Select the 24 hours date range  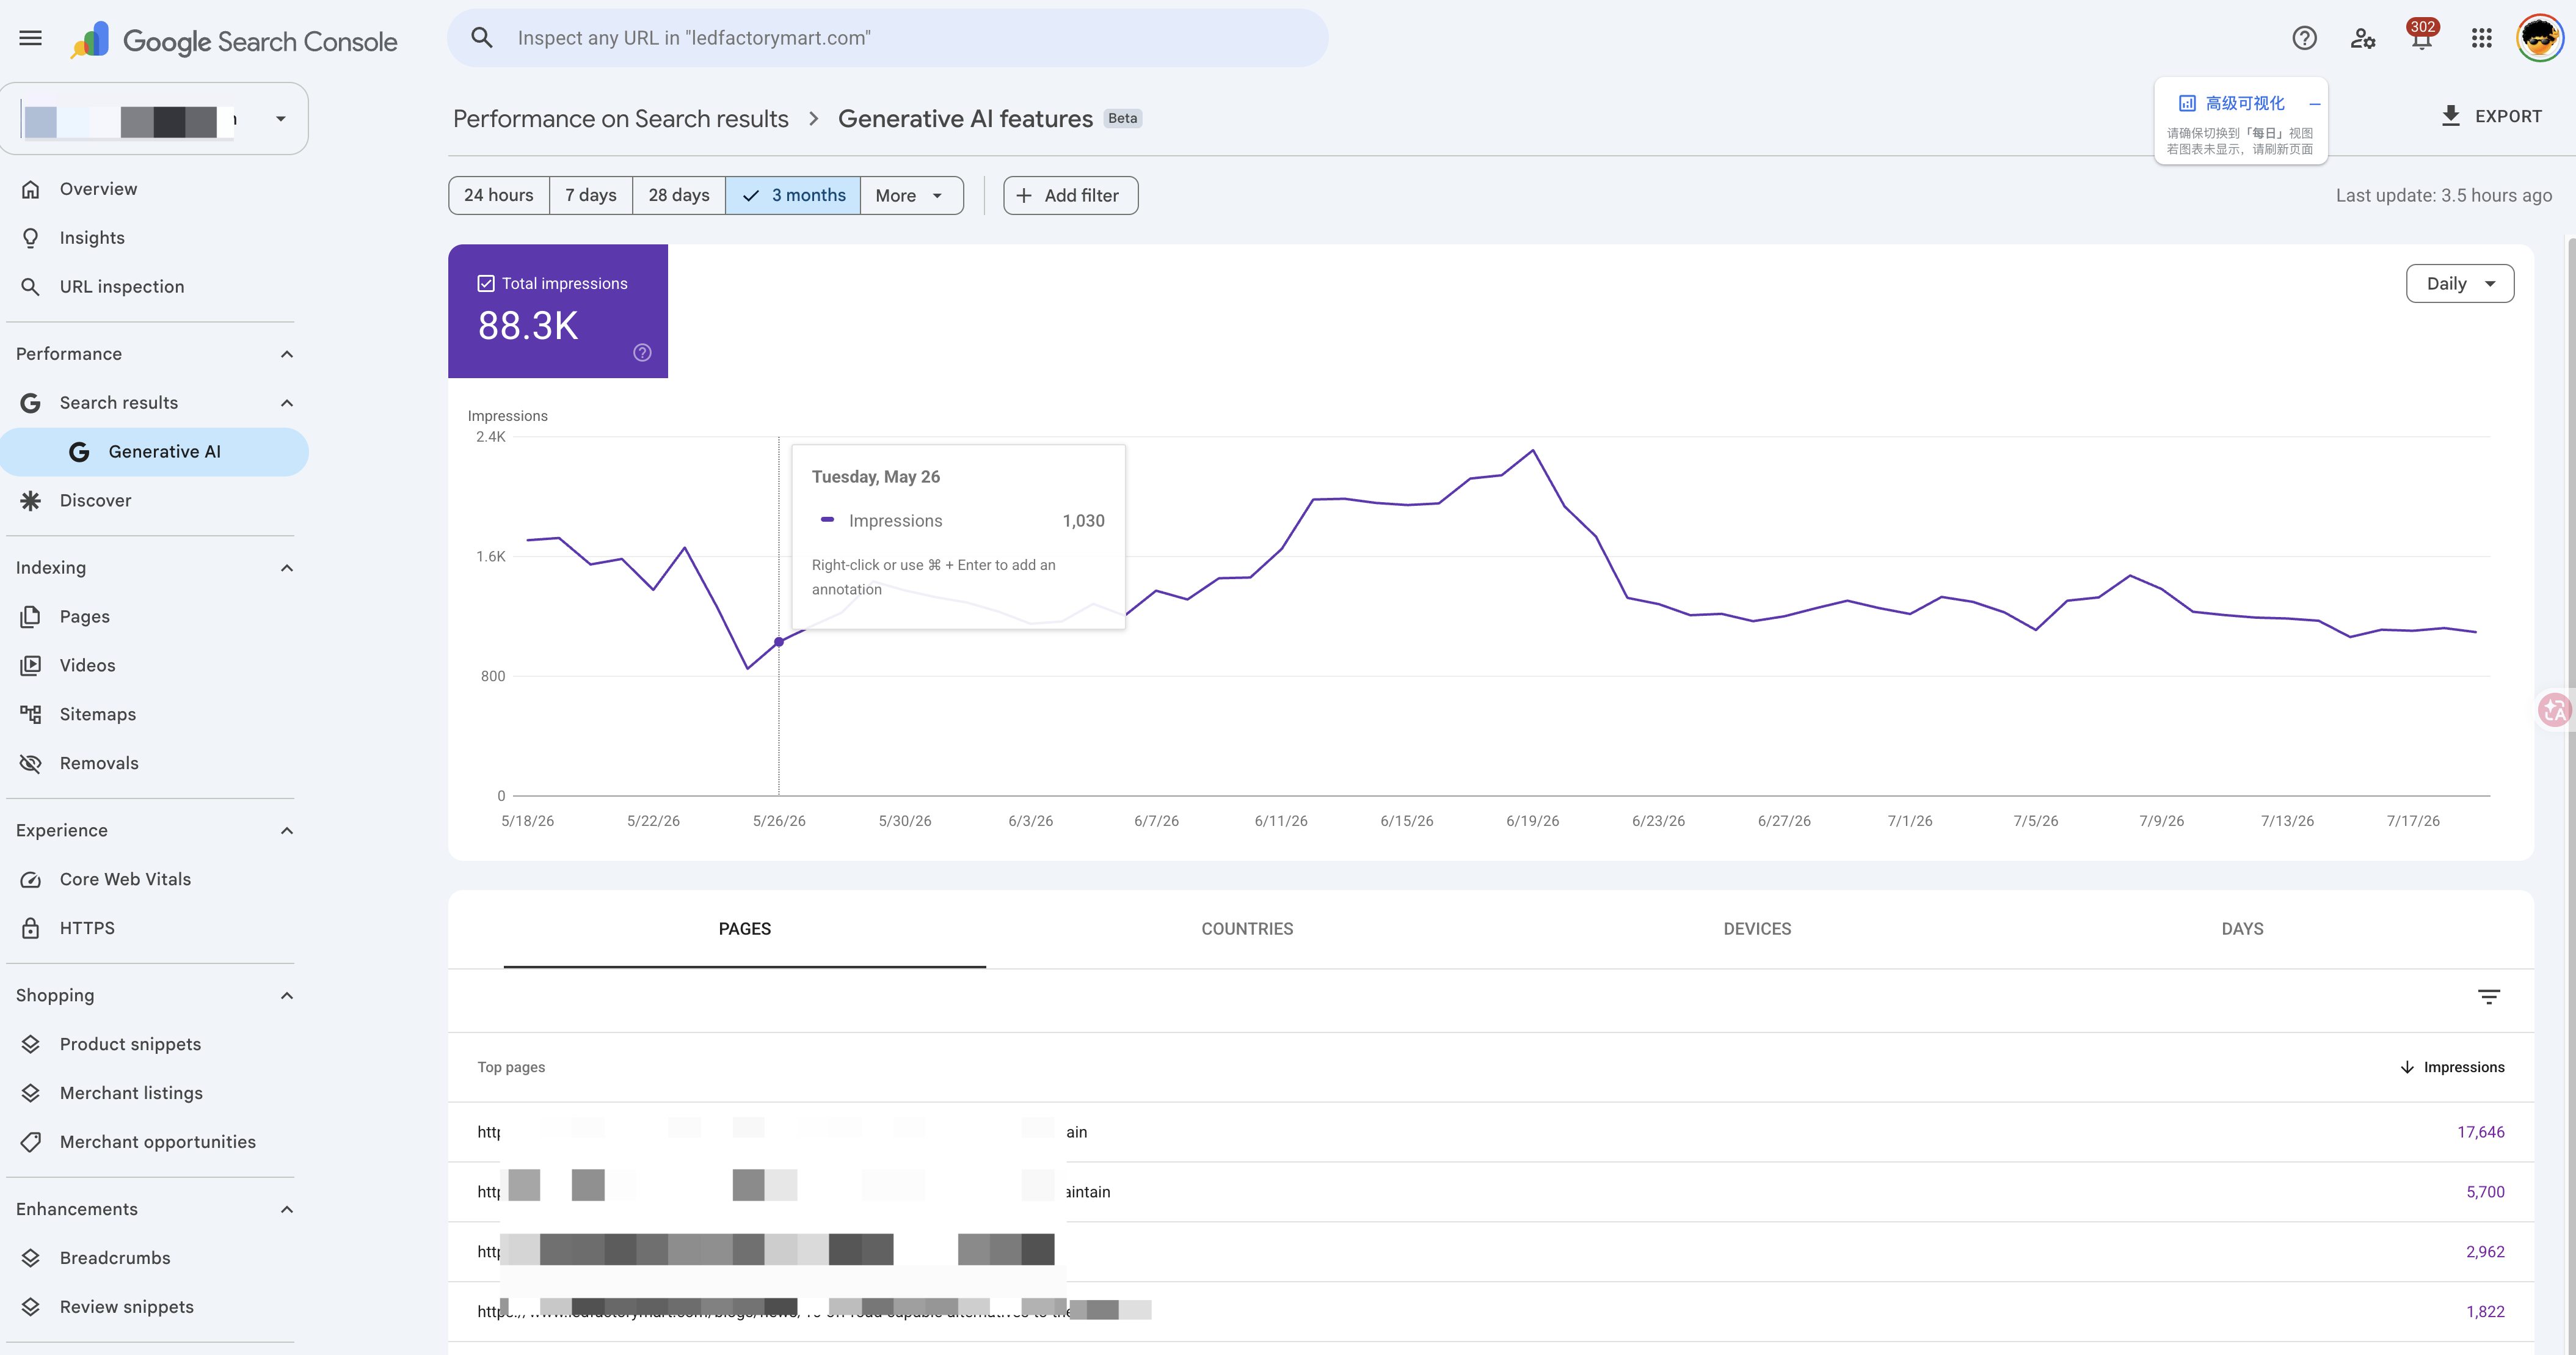point(498,196)
